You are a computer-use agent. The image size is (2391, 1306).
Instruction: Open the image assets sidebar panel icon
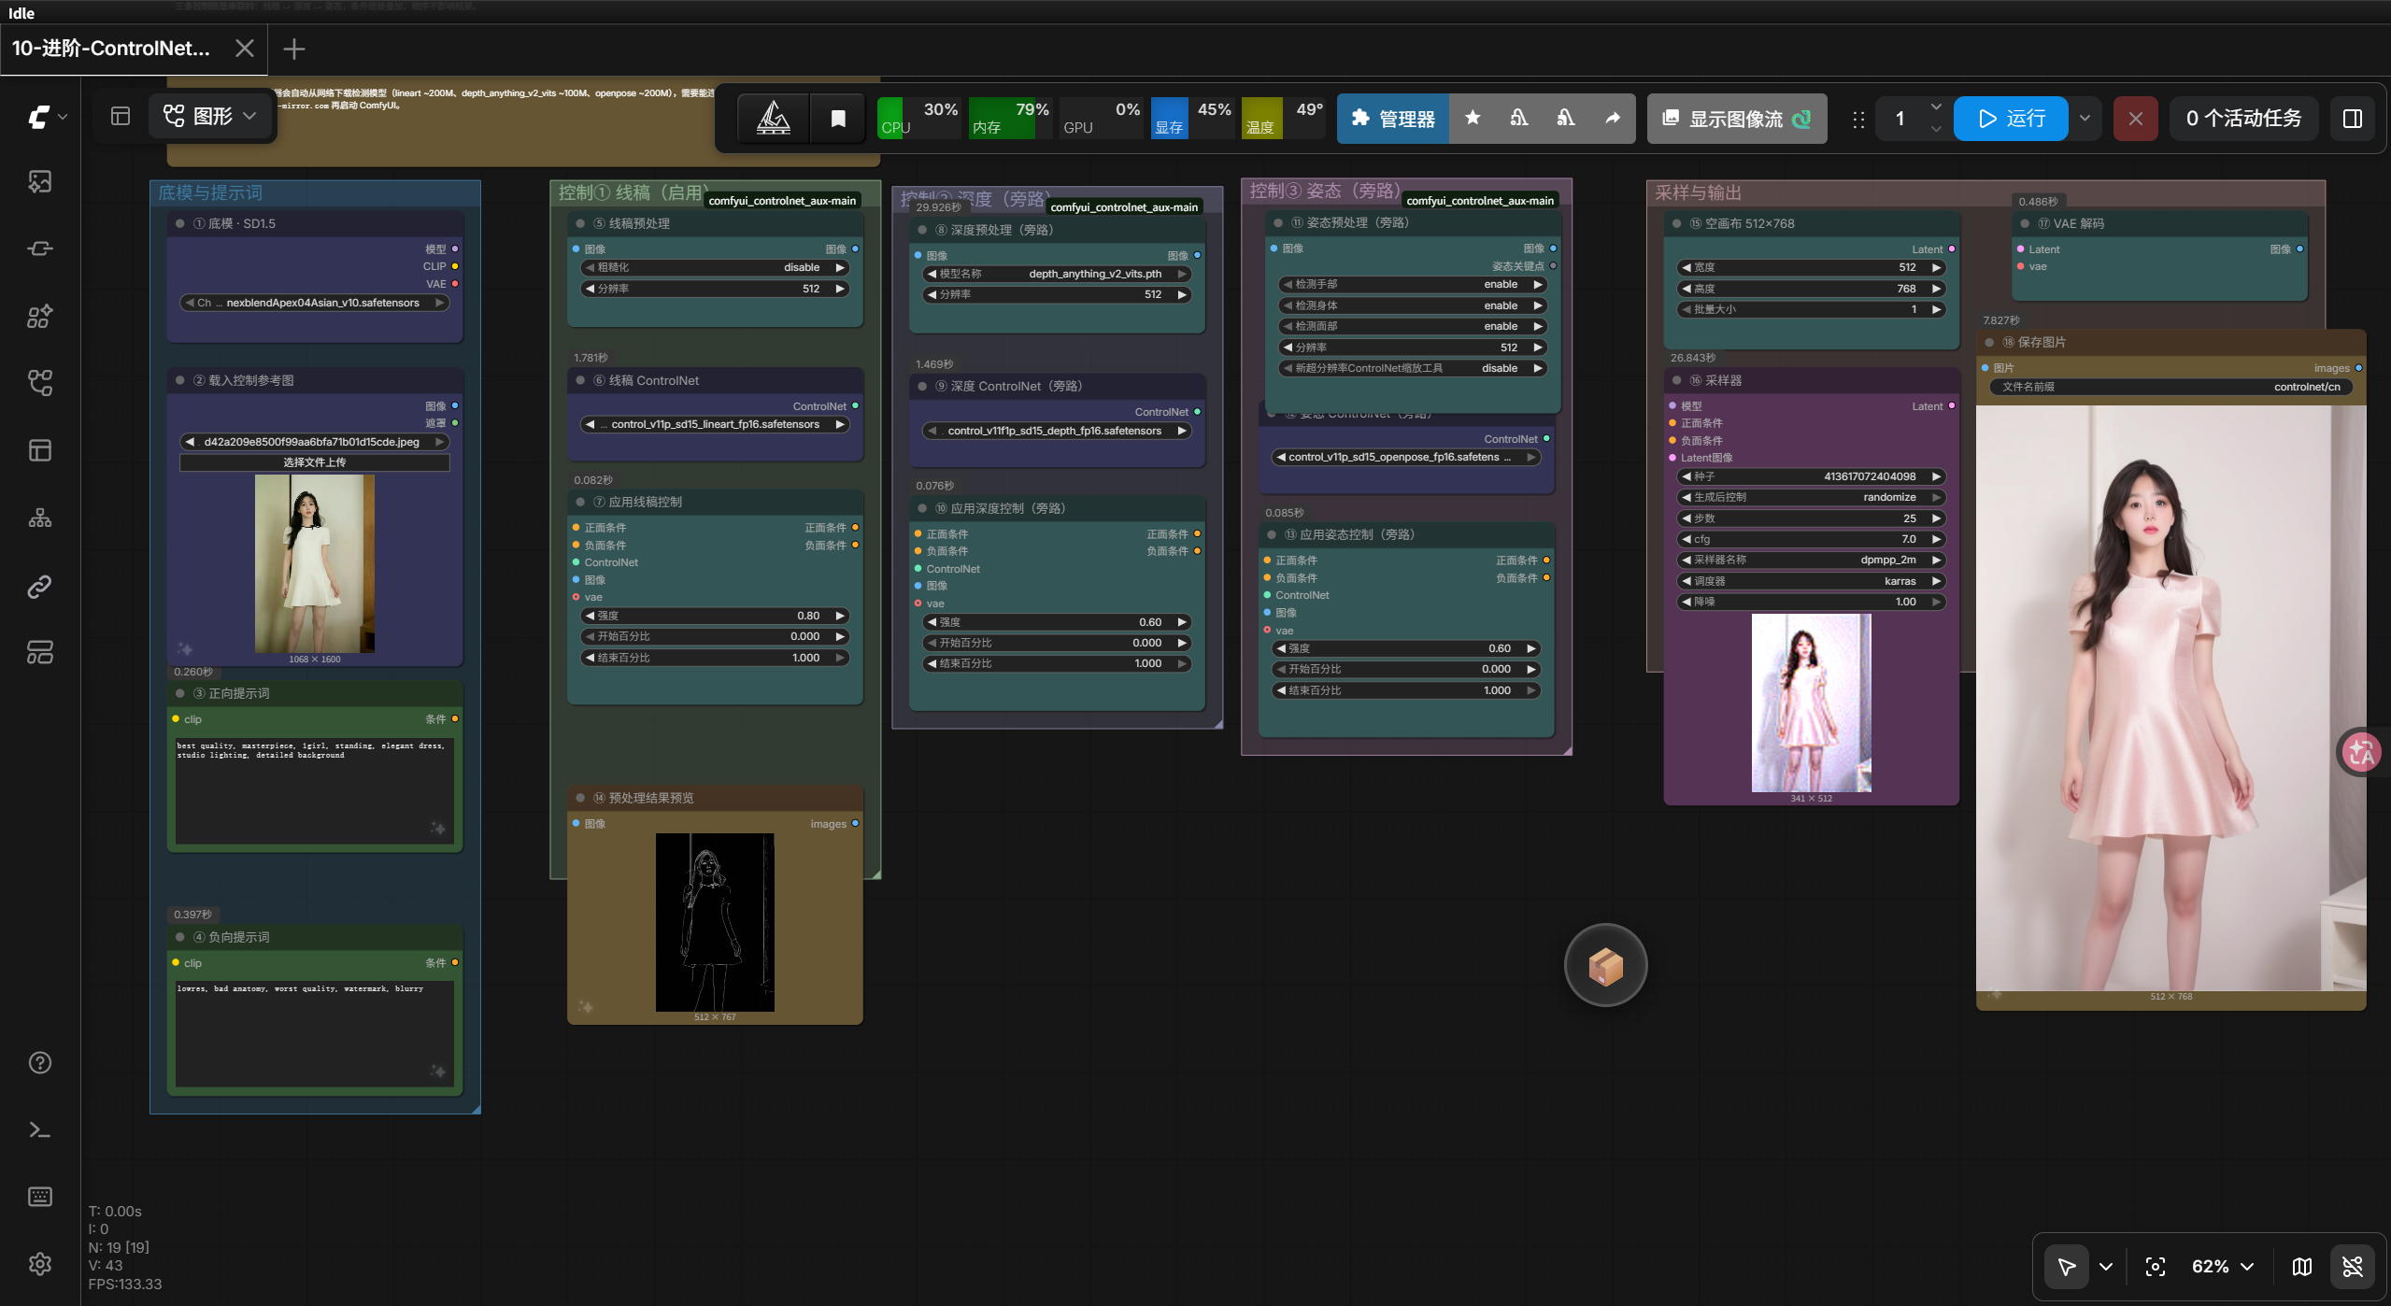tap(40, 181)
